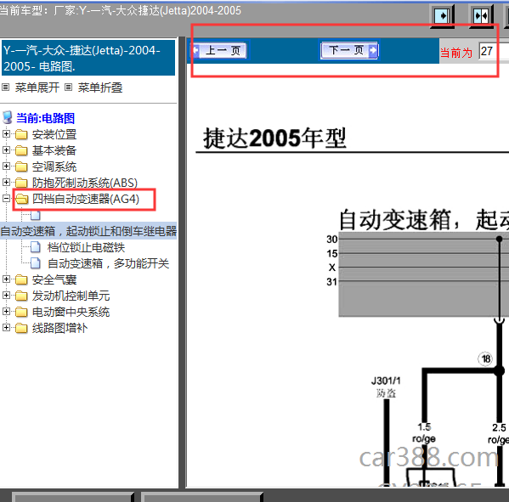509x502 pixels.
Task: Click the 当前为 label
Action: [456, 53]
